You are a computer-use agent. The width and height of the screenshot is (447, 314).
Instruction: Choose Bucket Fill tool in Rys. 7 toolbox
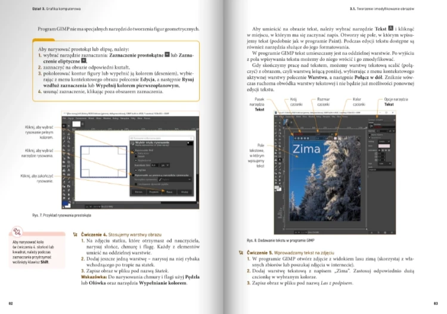(x=64, y=174)
